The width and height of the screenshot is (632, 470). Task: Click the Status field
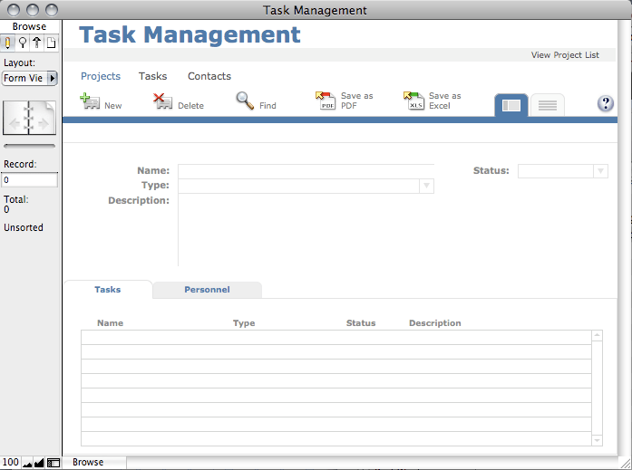[x=556, y=171]
